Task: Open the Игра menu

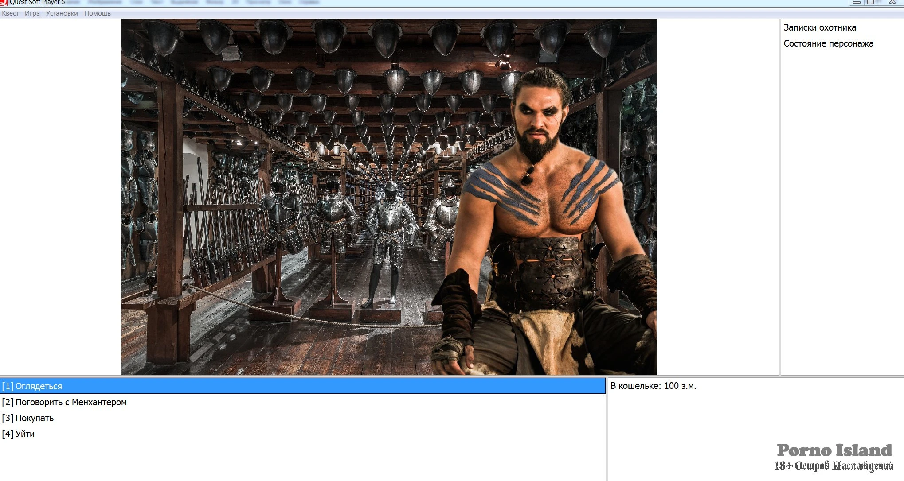Action: (x=32, y=13)
